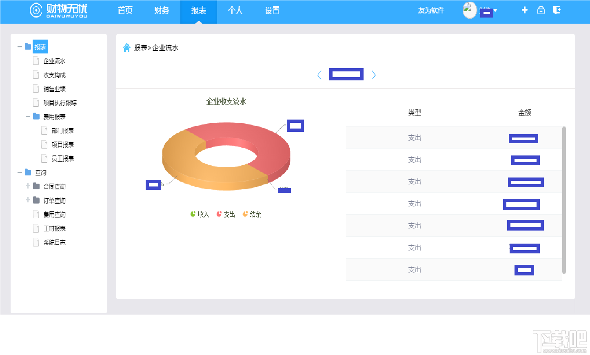Click the file icon beside 工时报表
This screenshot has width=590, height=355.
click(x=36, y=228)
